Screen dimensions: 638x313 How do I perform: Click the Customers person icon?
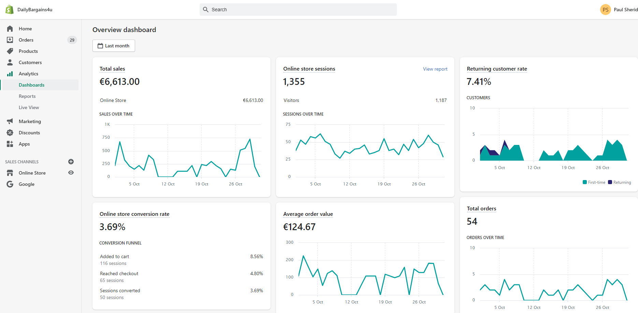(10, 62)
